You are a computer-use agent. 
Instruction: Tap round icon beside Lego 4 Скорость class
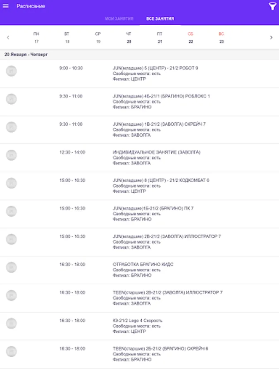pyautogui.click(x=12, y=324)
